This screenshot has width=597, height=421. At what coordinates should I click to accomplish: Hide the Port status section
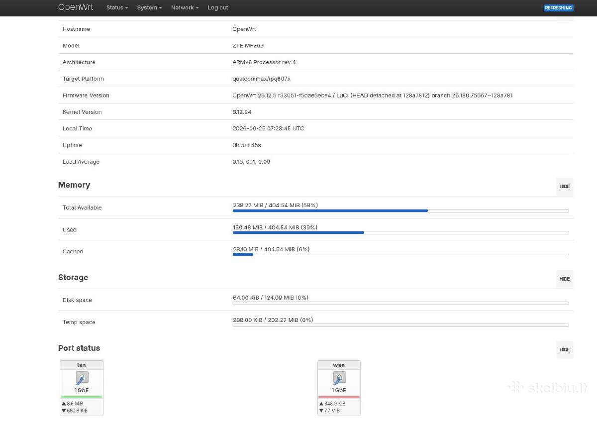tap(565, 350)
